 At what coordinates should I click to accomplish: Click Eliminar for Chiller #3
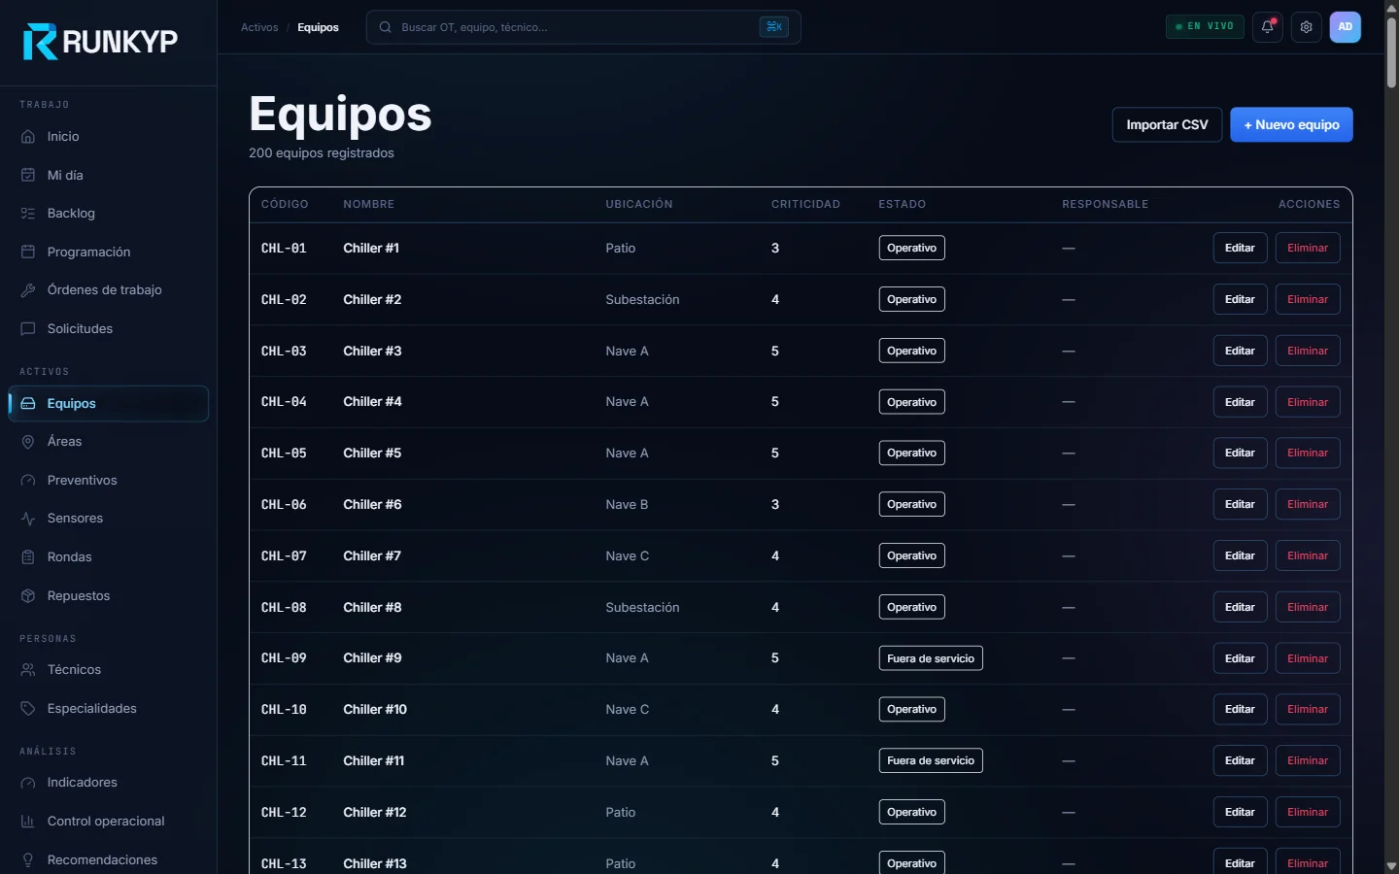[x=1308, y=351]
